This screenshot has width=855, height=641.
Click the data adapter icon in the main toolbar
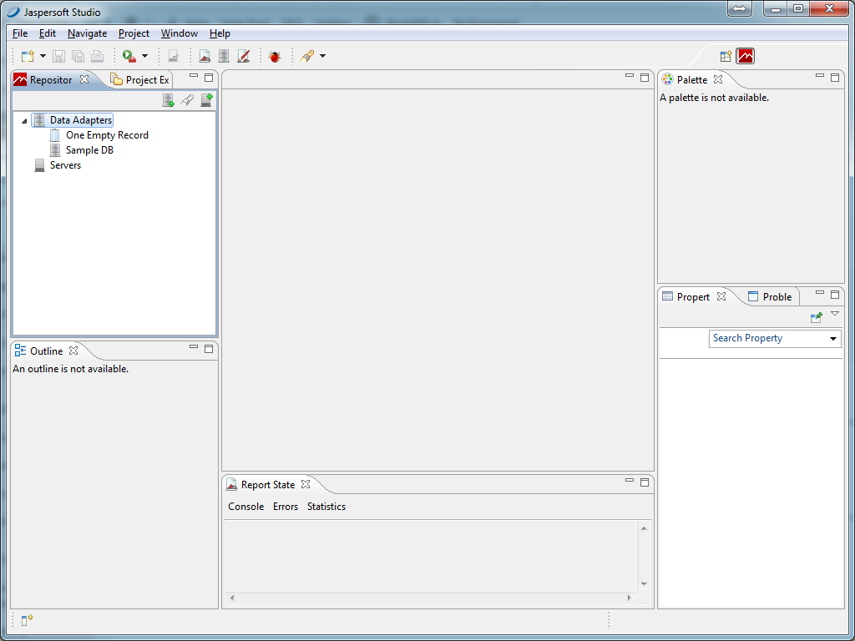pos(224,56)
